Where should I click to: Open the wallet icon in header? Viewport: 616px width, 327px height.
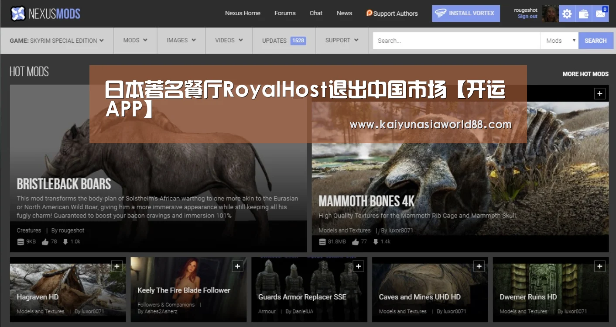pos(584,14)
